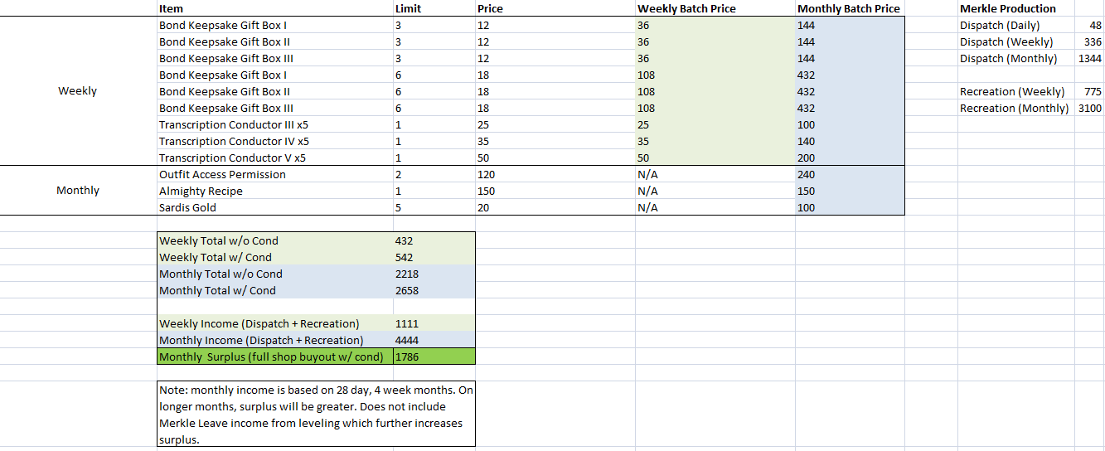Select the "Recreation (Monthly)" label cell
Screen dimensions: 1105x451
pyautogui.click(x=1016, y=108)
